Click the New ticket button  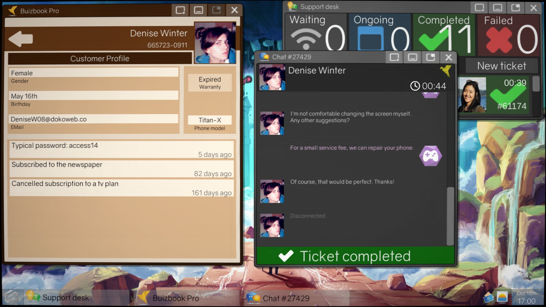pyautogui.click(x=502, y=66)
